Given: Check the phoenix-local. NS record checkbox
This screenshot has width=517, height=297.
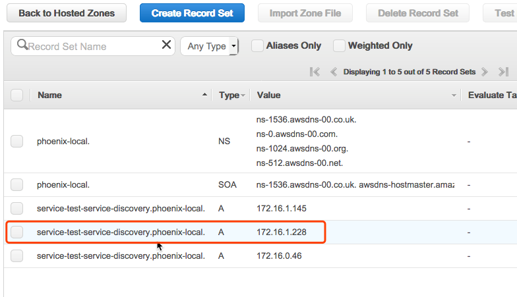Looking at the screenshot, I should [17, 141].
